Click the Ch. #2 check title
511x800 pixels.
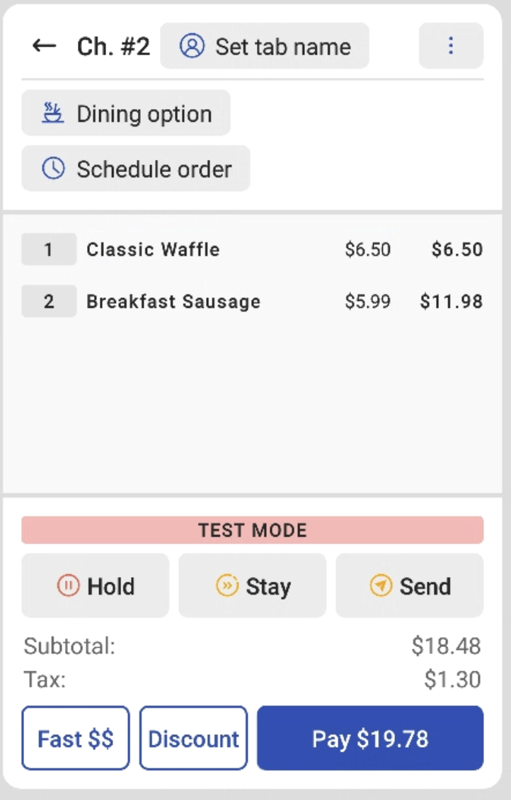pyautogui.click(x=113, y=47)
